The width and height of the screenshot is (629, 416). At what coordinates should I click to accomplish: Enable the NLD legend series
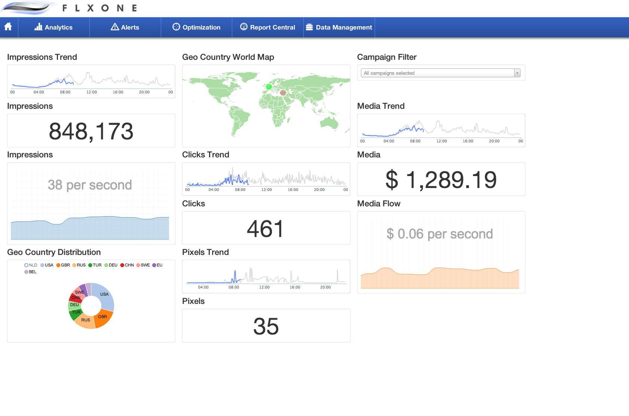tap(31, 265)
